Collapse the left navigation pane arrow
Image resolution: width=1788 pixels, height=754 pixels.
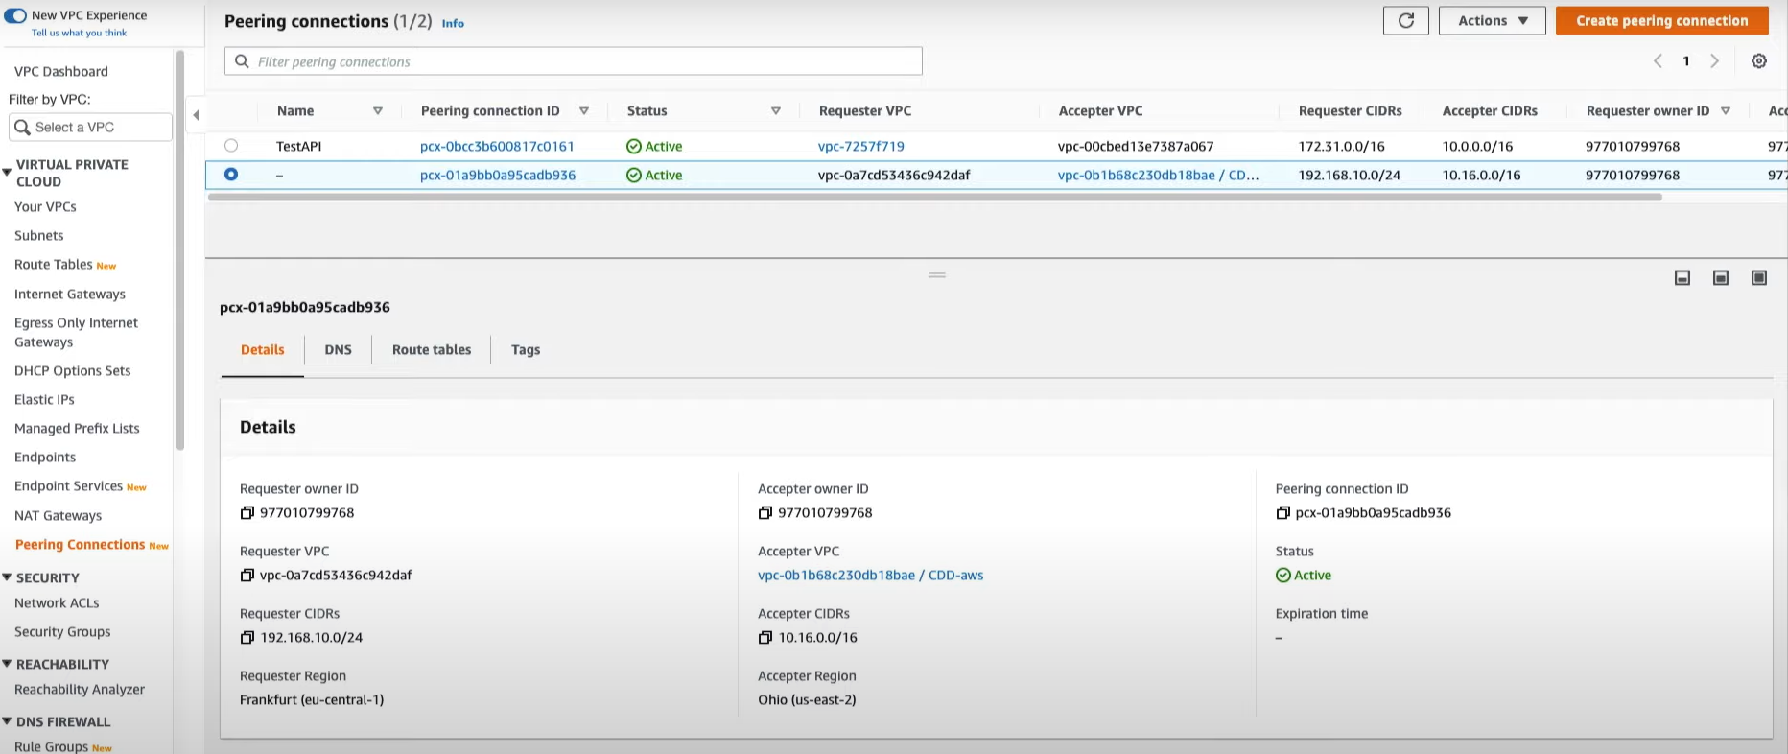pos(196,115)
